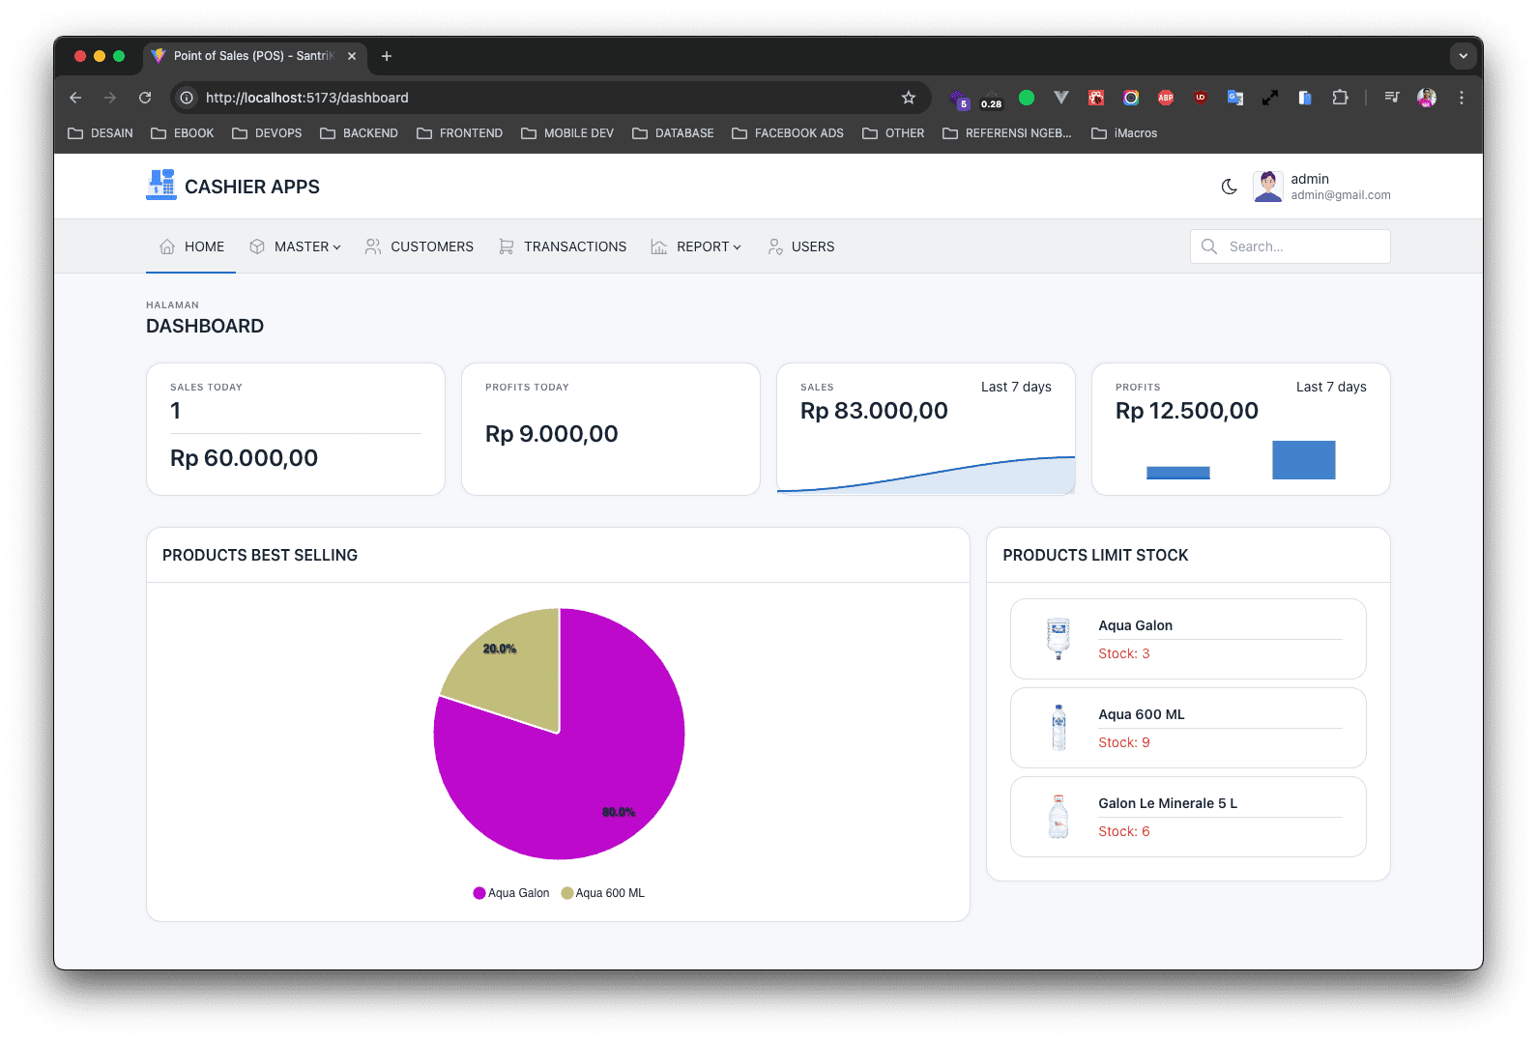Open the Google Translate extension icon
Screen dimensions: 1537x1041
pos(1234,98)
